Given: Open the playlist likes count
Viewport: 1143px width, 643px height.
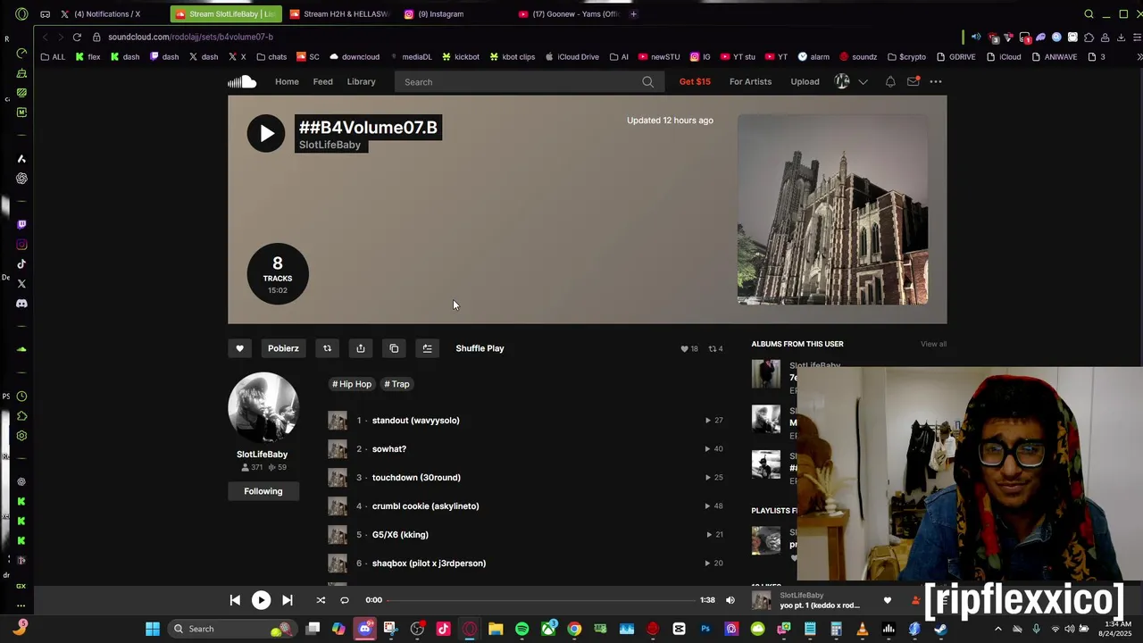Looking at the screenshot, I should point(689,348).
